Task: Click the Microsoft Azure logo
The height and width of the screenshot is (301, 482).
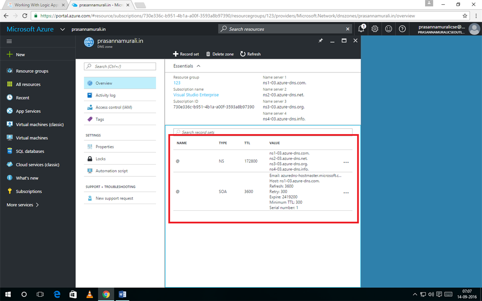Action: pos(30,29)
